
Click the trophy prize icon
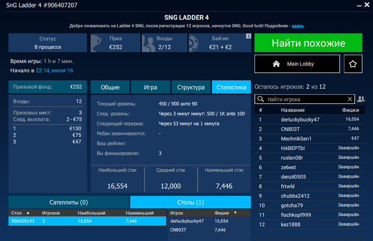coord(97,43)
